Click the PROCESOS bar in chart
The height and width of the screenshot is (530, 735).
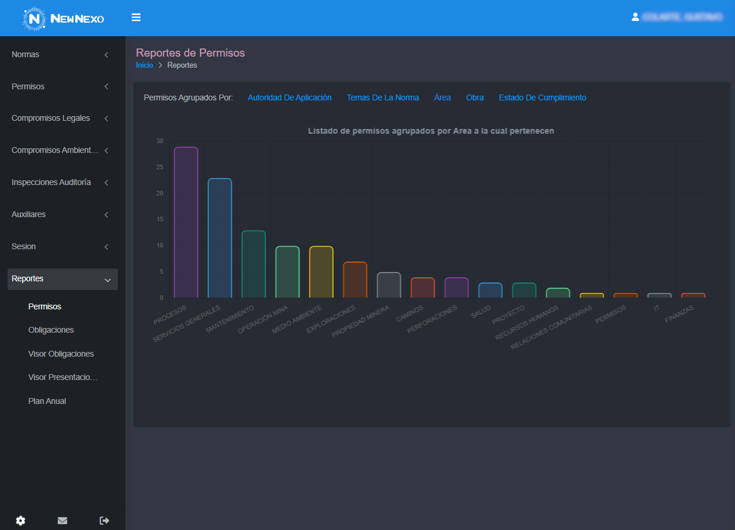pyautogui.click(x=186, y=223)
